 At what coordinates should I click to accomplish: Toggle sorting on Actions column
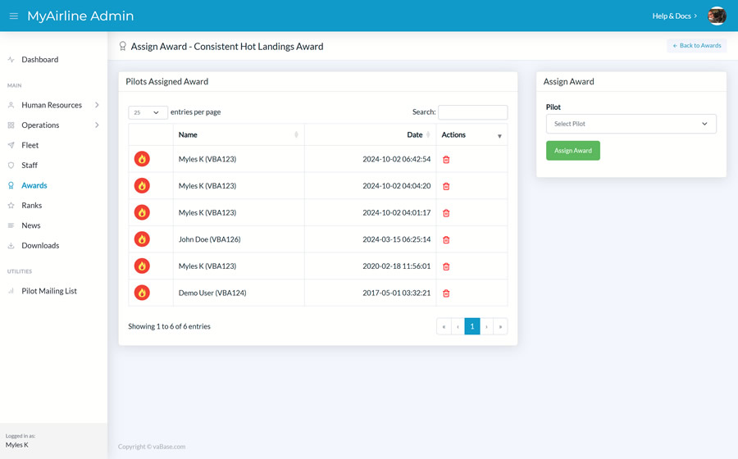[471, 134]
